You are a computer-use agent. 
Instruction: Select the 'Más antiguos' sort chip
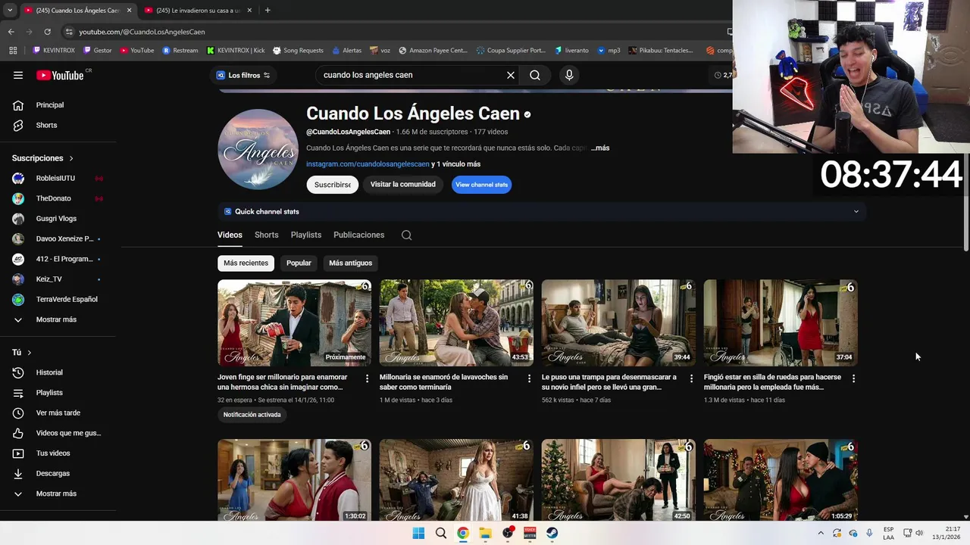pyautogui.click(x=350, y=263)
